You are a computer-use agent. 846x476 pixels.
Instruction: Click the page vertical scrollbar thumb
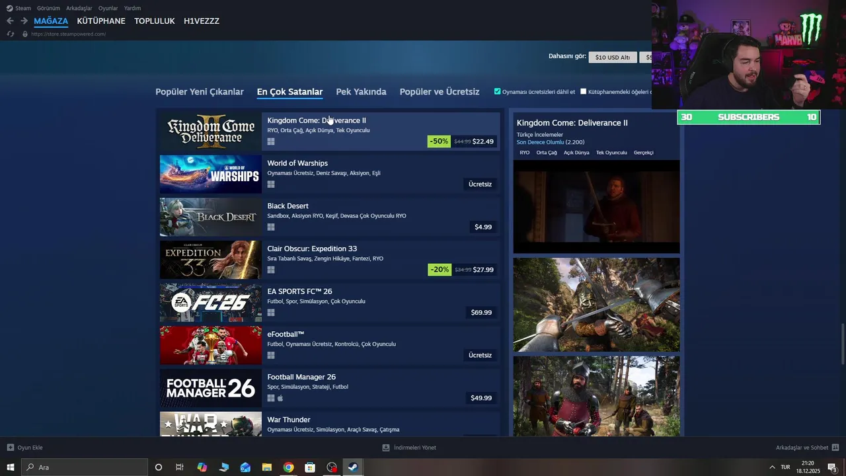click(843, 343)
